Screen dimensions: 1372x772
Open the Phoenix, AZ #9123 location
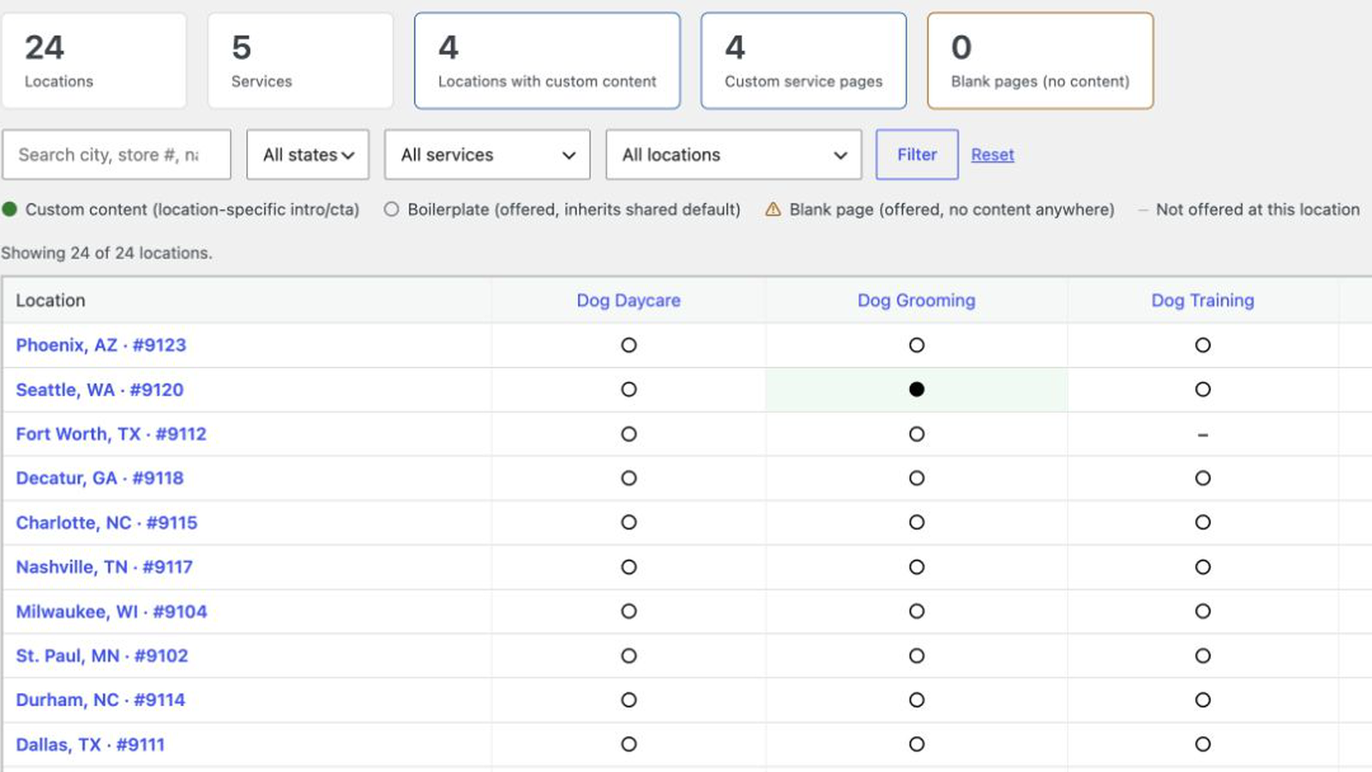tap(101, 345)
